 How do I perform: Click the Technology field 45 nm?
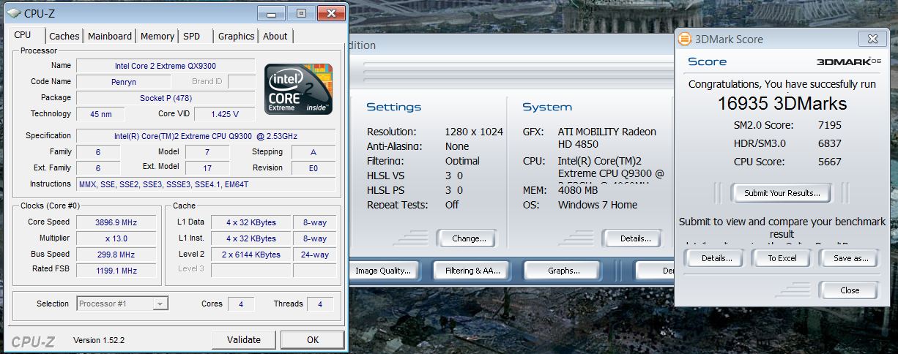coord(100,114)
